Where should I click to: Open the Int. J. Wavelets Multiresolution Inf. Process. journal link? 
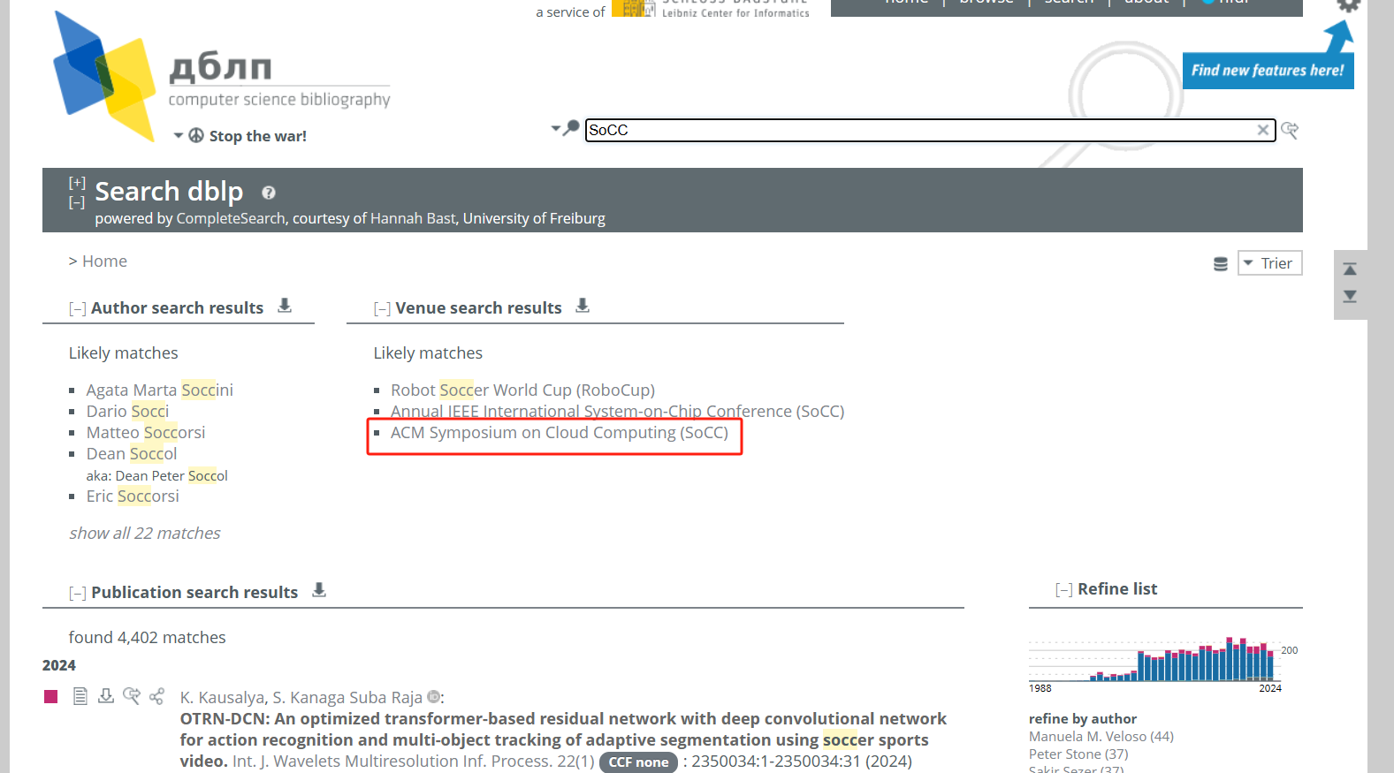pos(392,762)
